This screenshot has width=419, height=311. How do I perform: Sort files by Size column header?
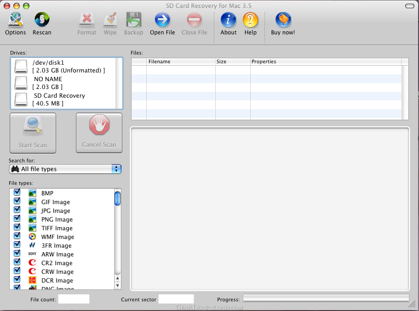pyautogui.click(x=232, y=61)
